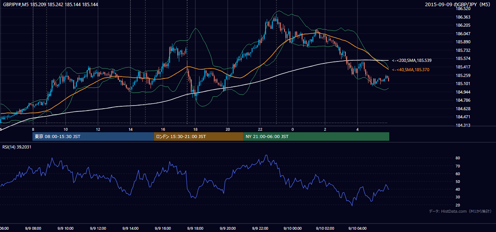The image size is (496, 232).
Task: Click the 200 SMA label 185.539
Action: (412, 60)
